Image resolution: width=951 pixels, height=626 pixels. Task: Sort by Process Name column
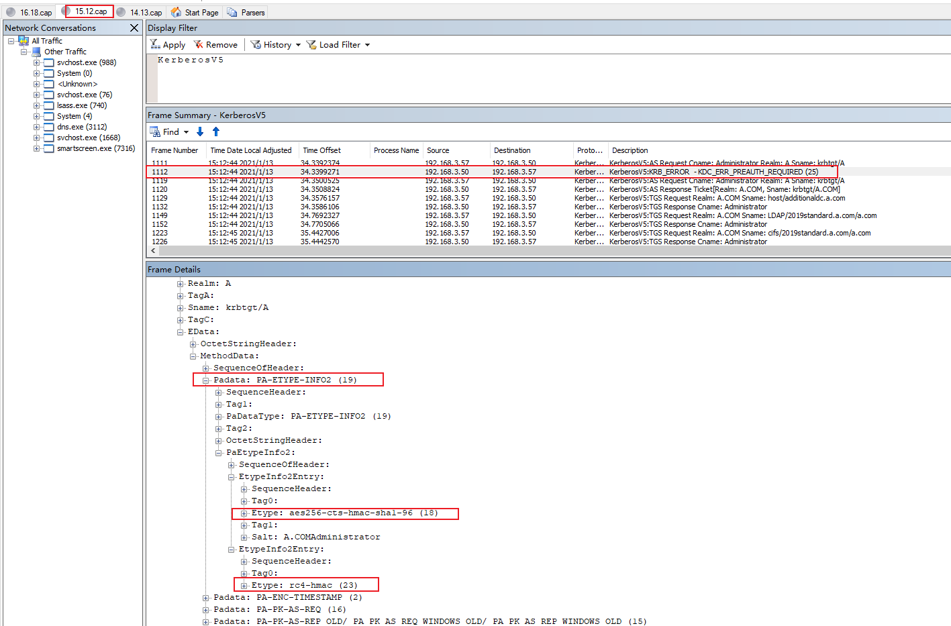[396, 150]
